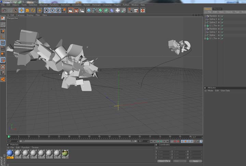Switch to the Structure tab
The image size is (246, 166).
point(217,9)
